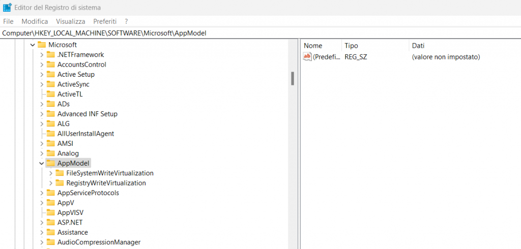The image size is (521, 249).
Task: Open the Preferiti menu
Action: pos(105,21)
